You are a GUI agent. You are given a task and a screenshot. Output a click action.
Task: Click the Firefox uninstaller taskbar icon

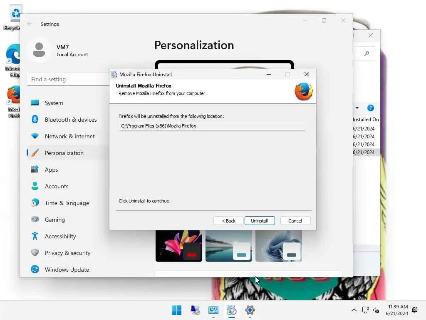(231, 310)
